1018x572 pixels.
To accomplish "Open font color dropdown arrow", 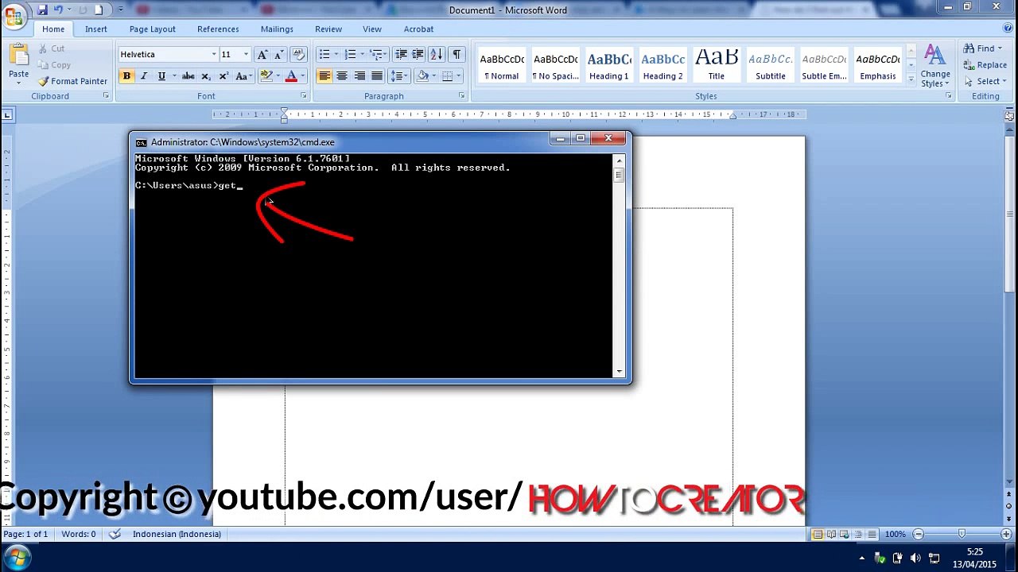I will click(302, 76).
